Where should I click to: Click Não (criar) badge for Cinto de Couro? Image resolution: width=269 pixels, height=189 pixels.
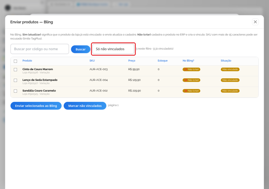[x=192, y=69]
